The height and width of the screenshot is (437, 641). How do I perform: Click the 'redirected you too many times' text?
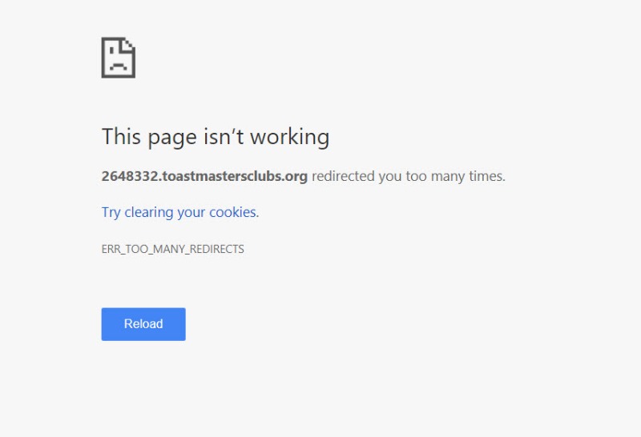coord(409,176)
